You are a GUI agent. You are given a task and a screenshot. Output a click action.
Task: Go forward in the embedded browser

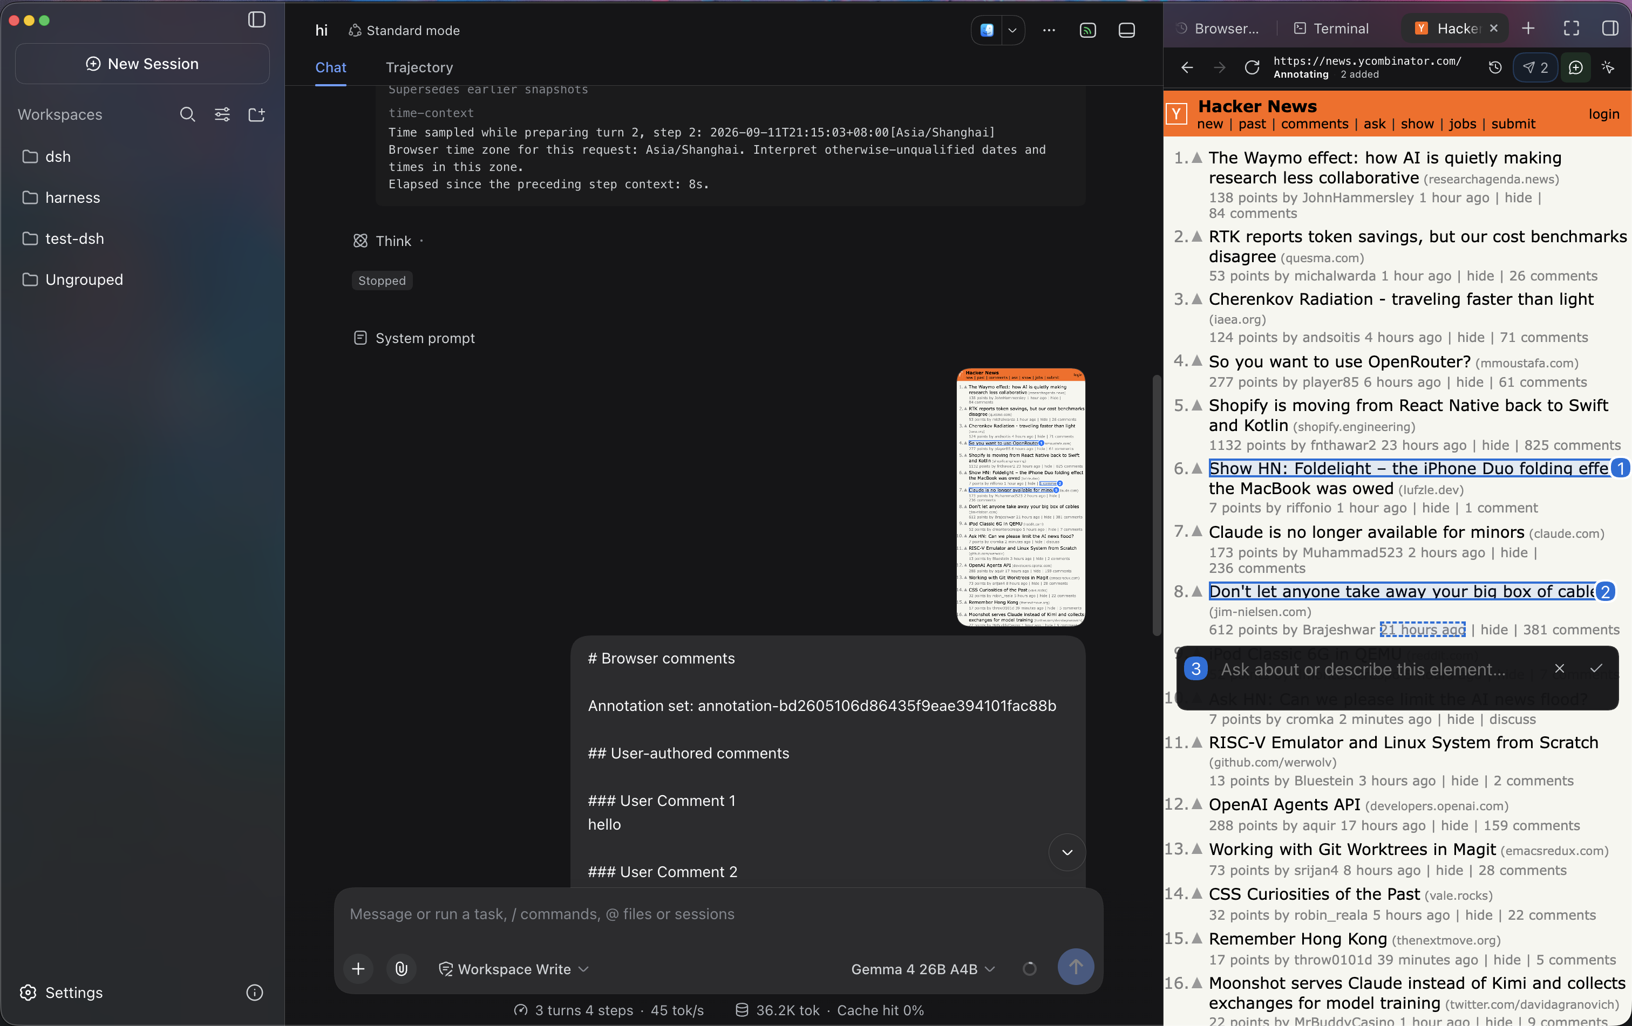click(1219, 68)
